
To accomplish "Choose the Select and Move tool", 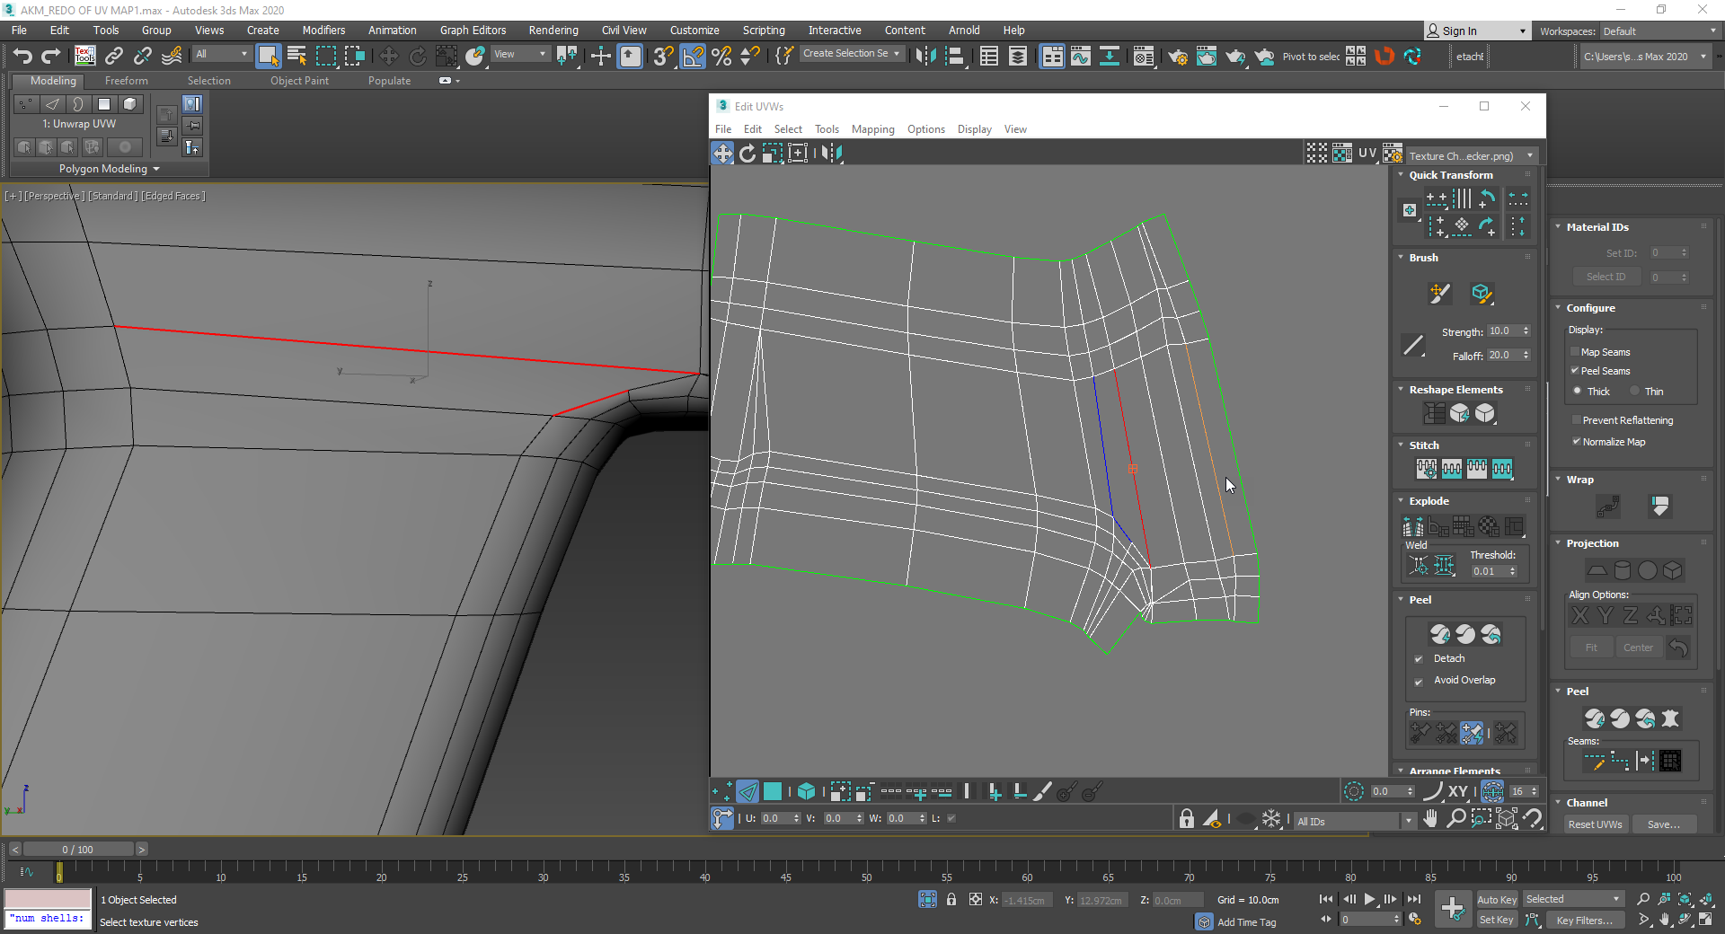I will 388,56.
